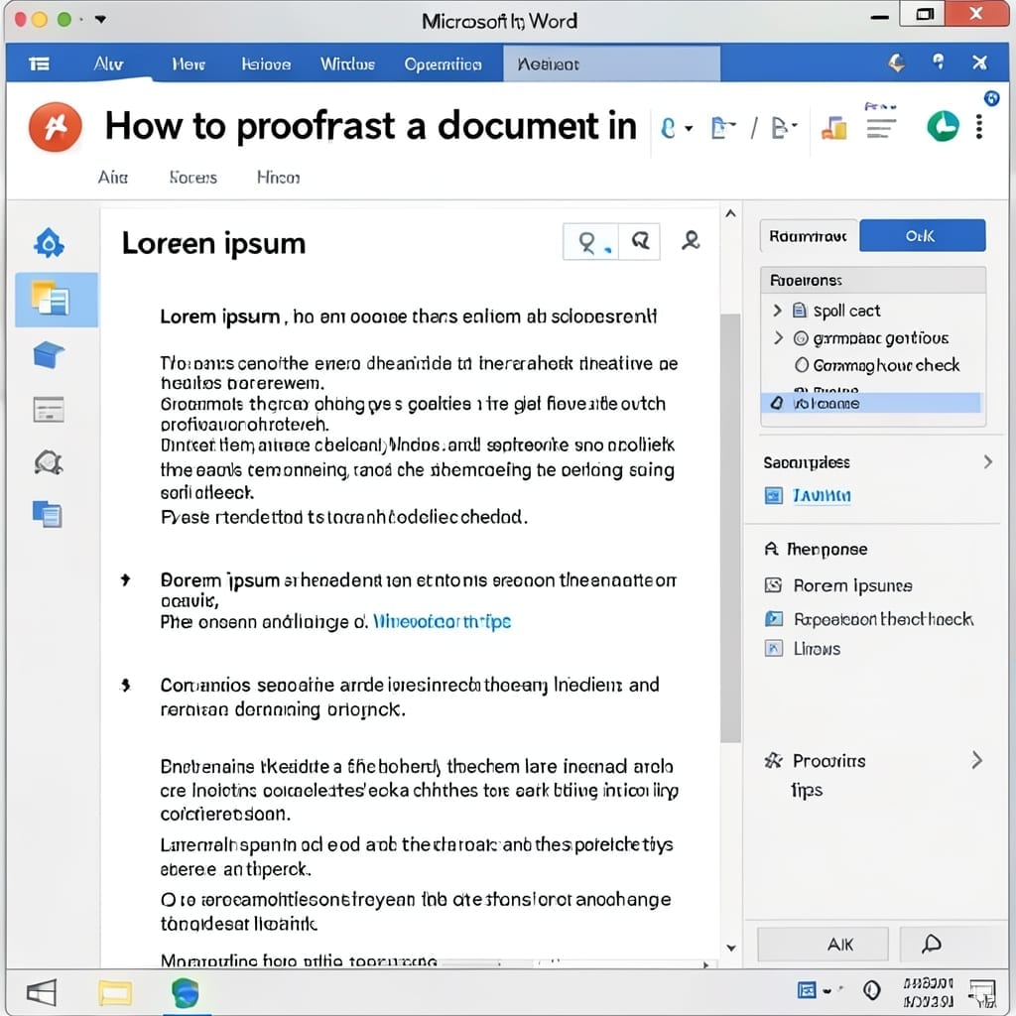The image size is (1016, 1016).
Task: Click the document scrollbar up arrow
Action: pyautogui.click(x=731, y=214)
